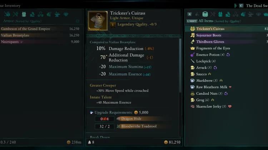
Task: Open the anvil crafting materials category in inventory
Action: [57, 14]
